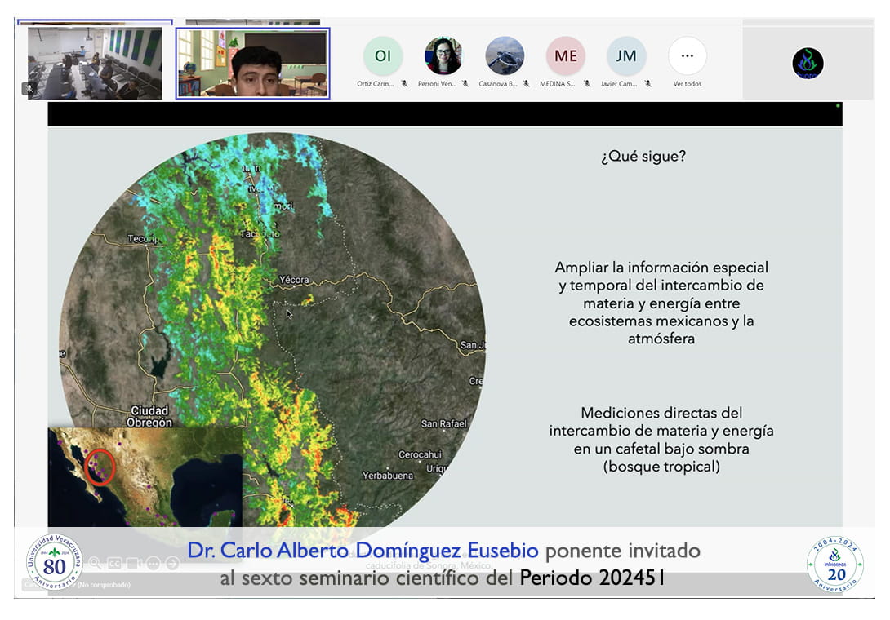
Task: Select the classroom camera video thumbnail
Action: tap(95, 62)
